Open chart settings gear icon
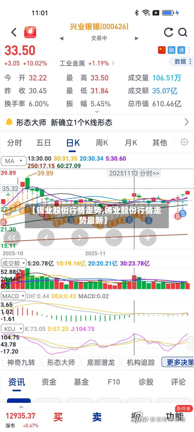The image size is (194, 432). pos(184,142)
